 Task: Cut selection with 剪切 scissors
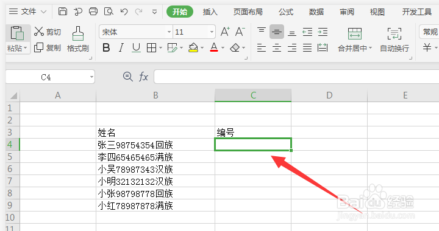(47, 32)
